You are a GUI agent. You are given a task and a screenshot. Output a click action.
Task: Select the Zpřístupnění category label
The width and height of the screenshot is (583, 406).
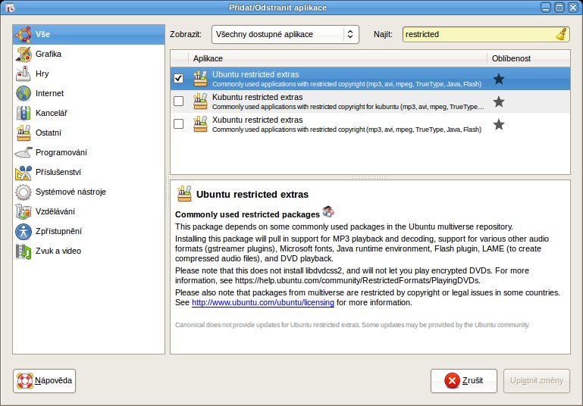(58, 232)
